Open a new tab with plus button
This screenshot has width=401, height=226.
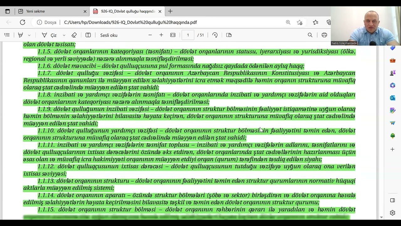[x=170, y=11]
